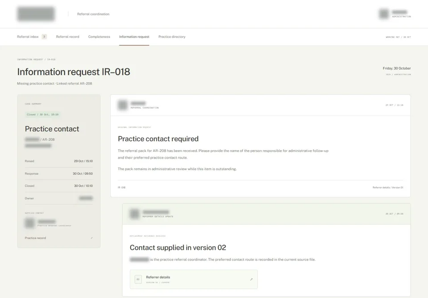
Task: Click the 30 Oct timestamp on referrer update message
Action: (394, 214)
